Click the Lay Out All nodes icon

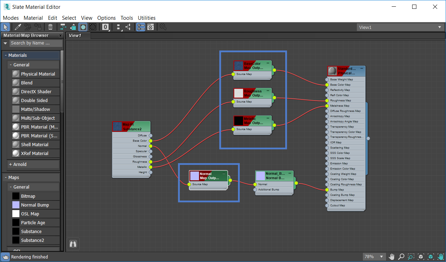(118, 27)
